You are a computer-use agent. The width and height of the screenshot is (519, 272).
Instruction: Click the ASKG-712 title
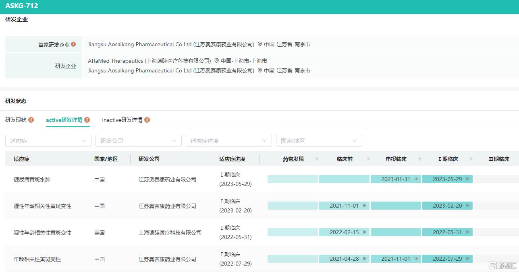coord(22,6)
